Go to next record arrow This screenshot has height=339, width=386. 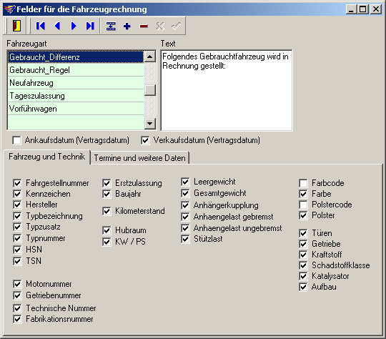[74, 26]
